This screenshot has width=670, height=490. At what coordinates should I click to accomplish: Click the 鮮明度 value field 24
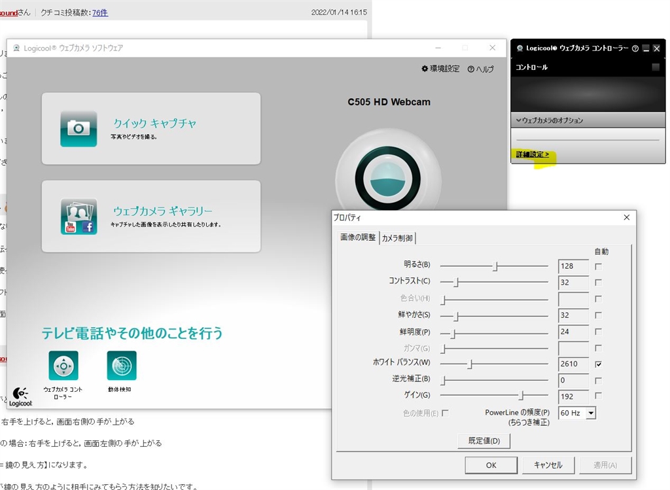click(x=573, y=332)
